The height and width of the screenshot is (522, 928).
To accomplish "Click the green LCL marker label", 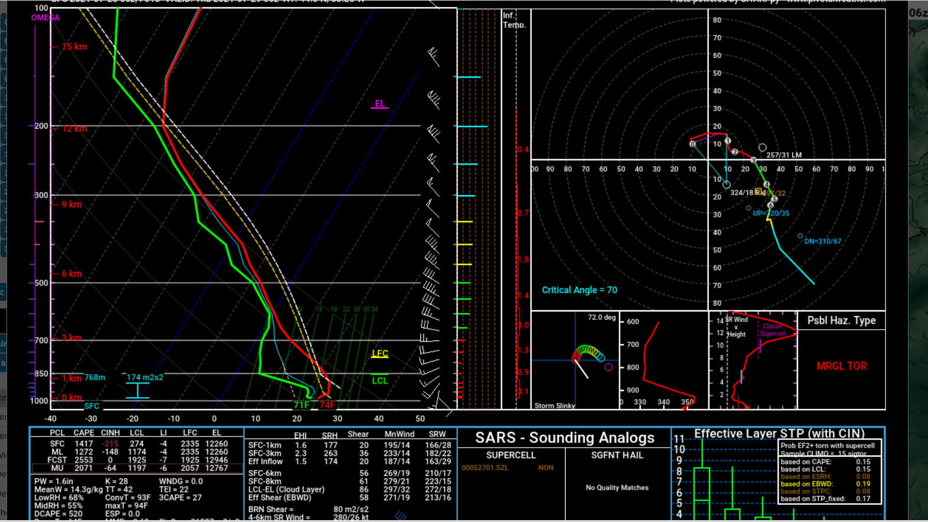I will (380, 380).
